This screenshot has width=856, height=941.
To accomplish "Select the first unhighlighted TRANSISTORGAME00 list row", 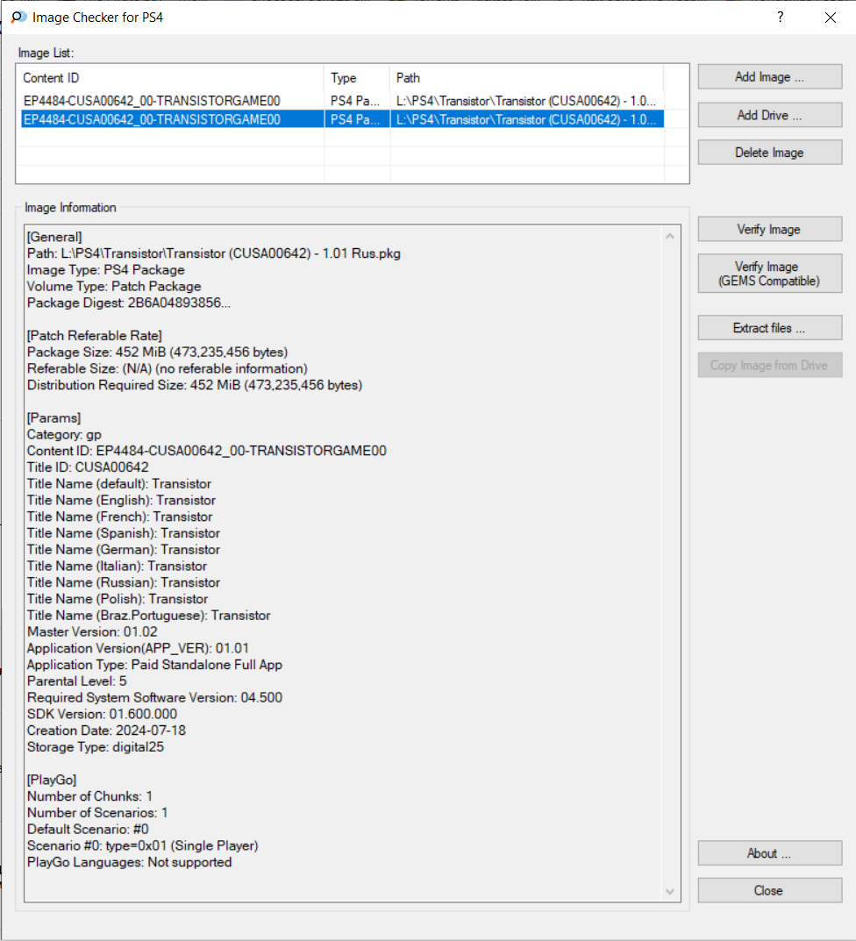I will click(x=342, y=101).
